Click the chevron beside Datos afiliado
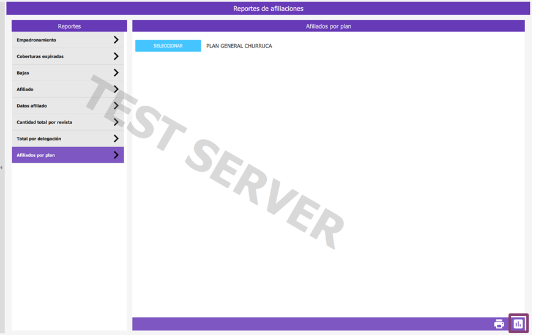The width and height of the screenshot is (533, 336). click(116, 106)
